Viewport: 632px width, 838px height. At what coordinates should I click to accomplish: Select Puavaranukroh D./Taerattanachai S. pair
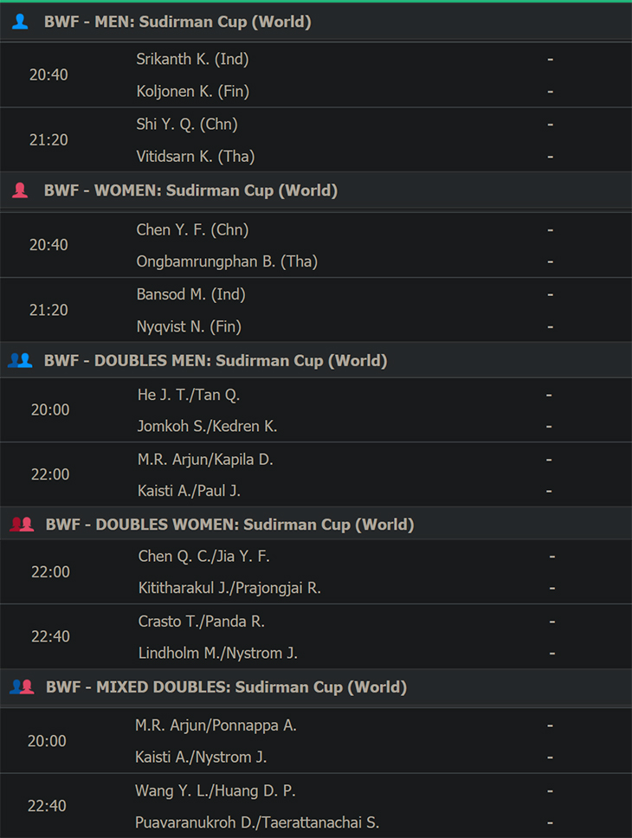[x=257, y=822]
